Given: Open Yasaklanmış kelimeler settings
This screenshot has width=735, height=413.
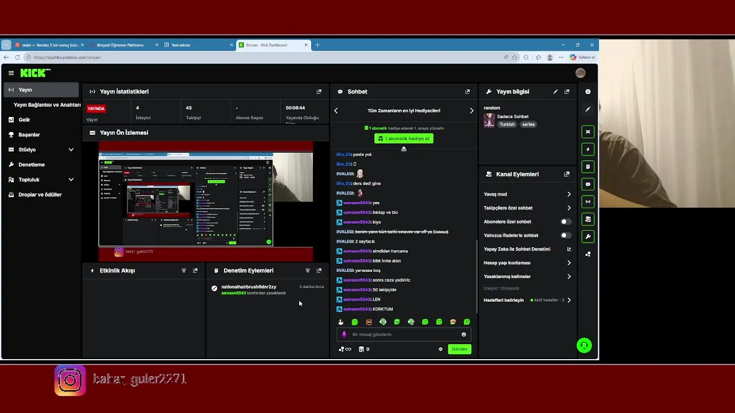Looking at the screenshot, I should 528,276.
